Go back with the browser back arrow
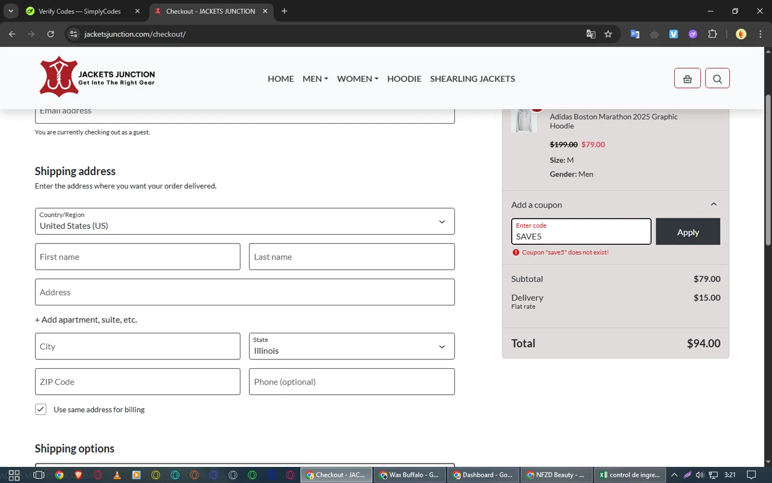This screenshot has height=483, width=772. pos(12,34)
